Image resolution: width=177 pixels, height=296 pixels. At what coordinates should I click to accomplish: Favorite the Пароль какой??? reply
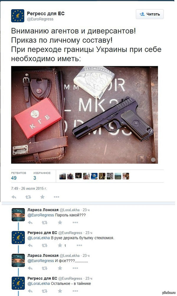tap(60, 222)
